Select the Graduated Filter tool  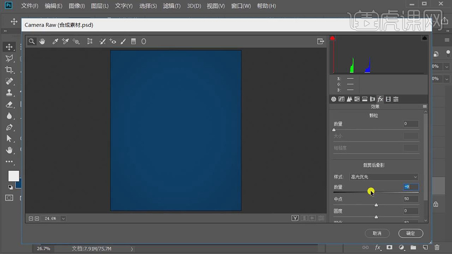(133, 41)
